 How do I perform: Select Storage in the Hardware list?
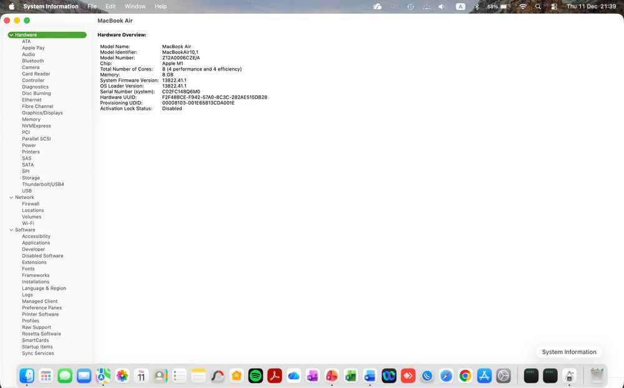[x=31, y=178]
